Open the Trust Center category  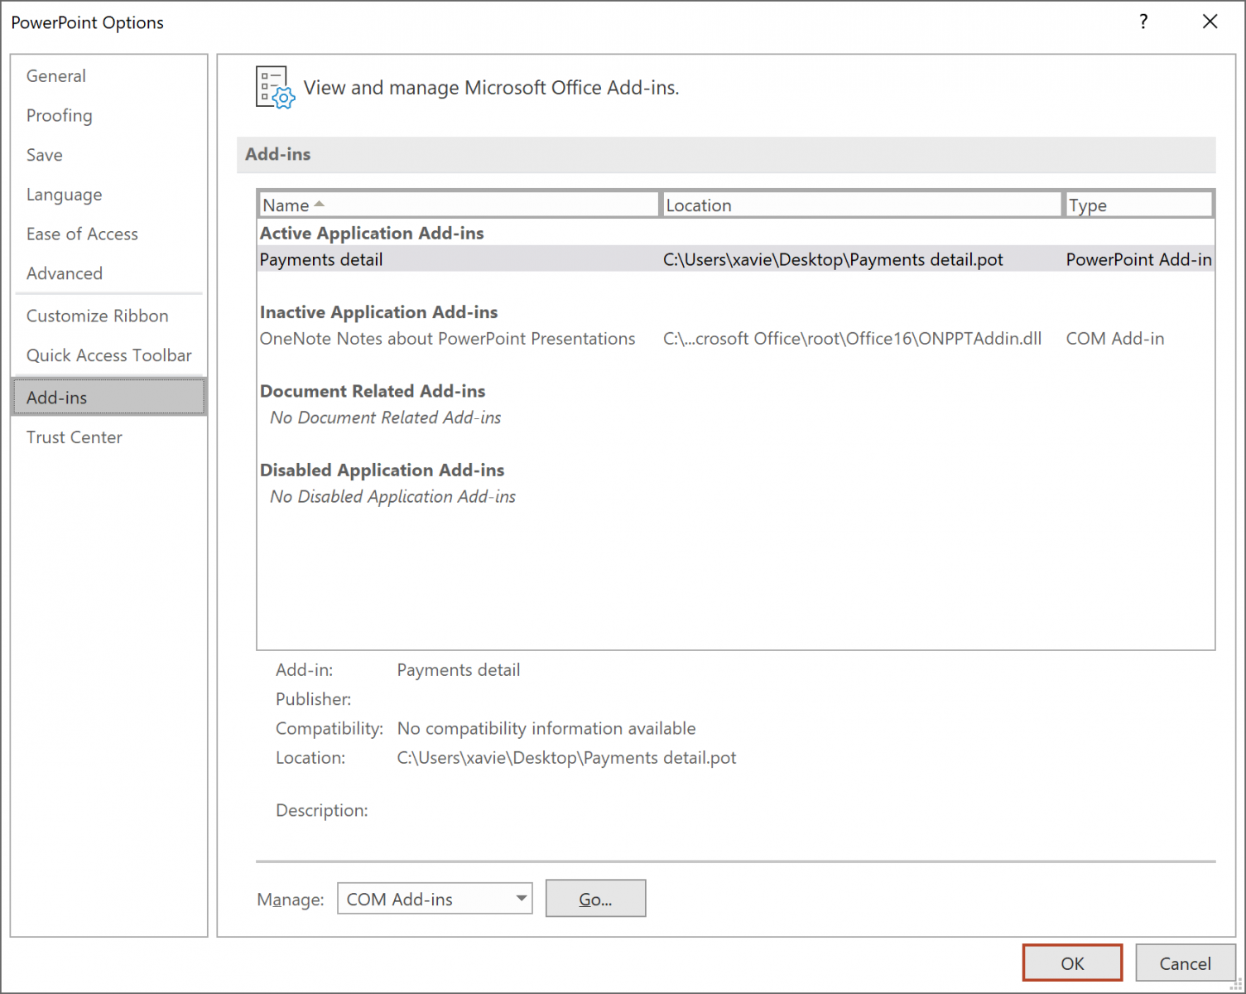click(x=75, y=437)
